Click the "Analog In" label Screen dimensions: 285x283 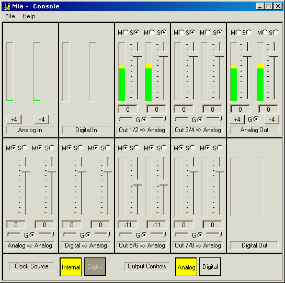[30, 130]
